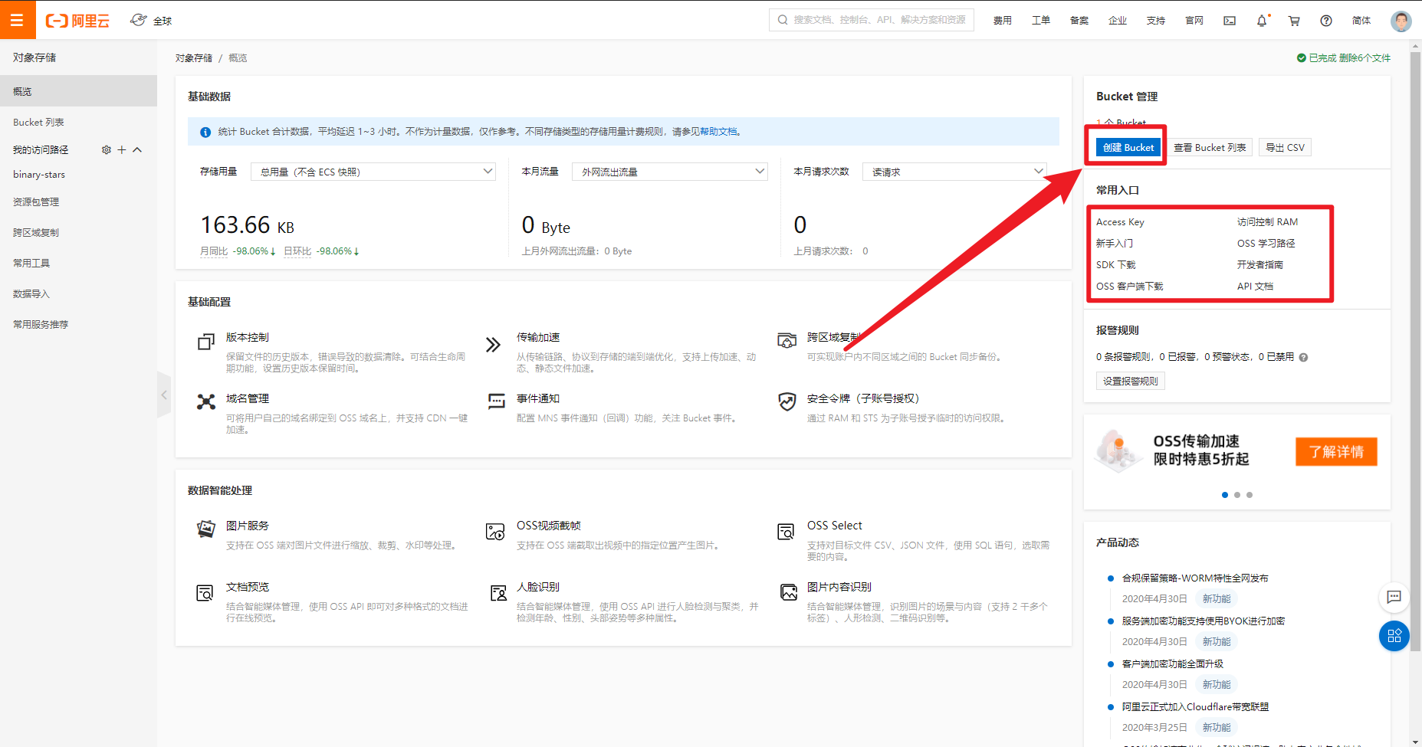Open the 事件通知 icon
This screenshot has height=747, width=1422.
point(497,401)
